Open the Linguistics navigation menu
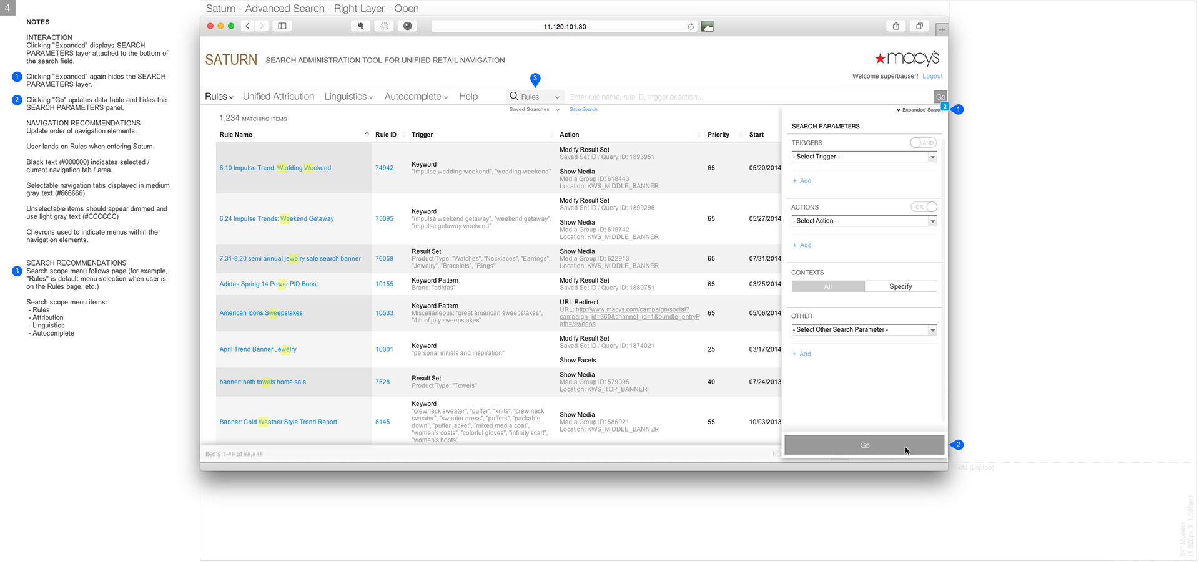 pyautogui.click(x=348, y=97)
